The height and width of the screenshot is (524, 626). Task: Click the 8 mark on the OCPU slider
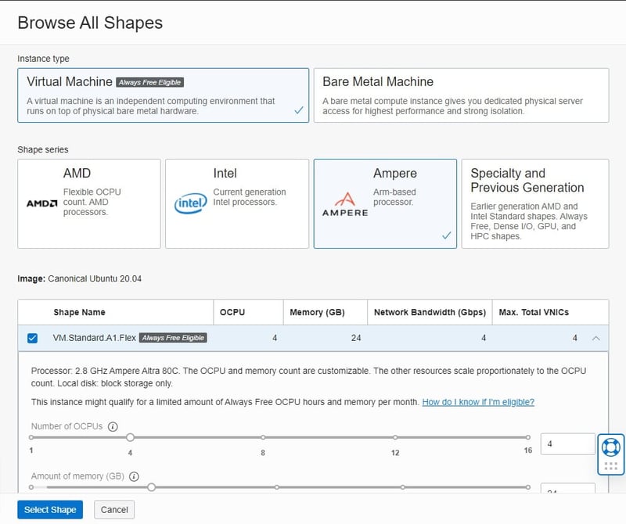(x=263, y=438)
